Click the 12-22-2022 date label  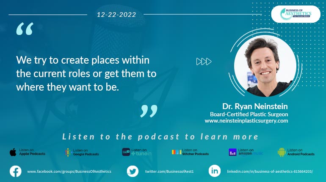116,14
